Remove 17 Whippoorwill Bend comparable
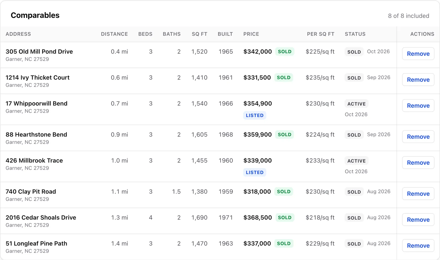 click(418, 106)
